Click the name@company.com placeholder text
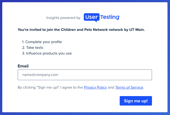170x115 pixels. [x=40, y=75]
